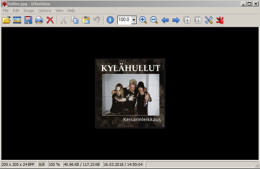
Task: Open the Options menu
Action: click(x=45, y=11)
